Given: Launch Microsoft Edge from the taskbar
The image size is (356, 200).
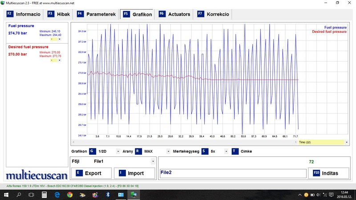Looking at the screenshot, I should pos(57,195).
